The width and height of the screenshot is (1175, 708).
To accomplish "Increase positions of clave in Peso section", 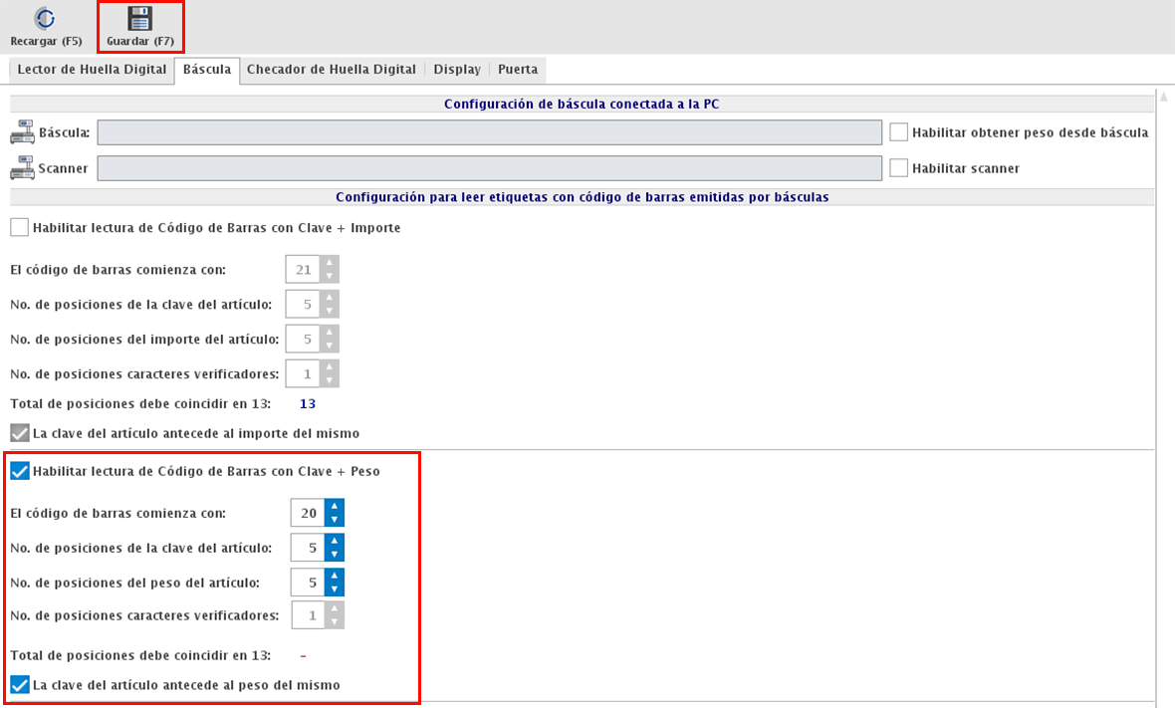I will tap(335, 541).
